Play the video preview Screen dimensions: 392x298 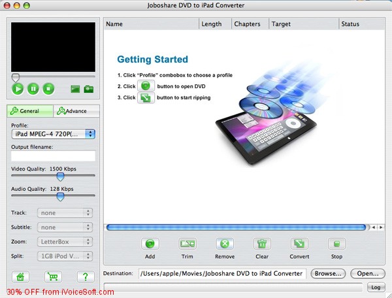[x=18, y=89]
